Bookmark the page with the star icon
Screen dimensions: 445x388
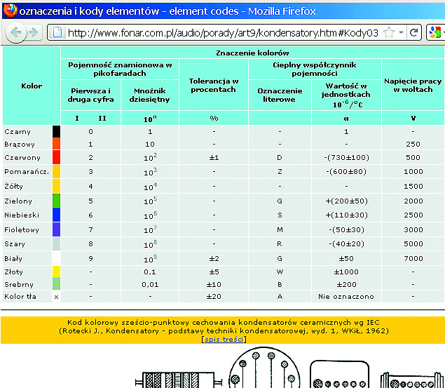pyautogui.click(x=389, y=32)
